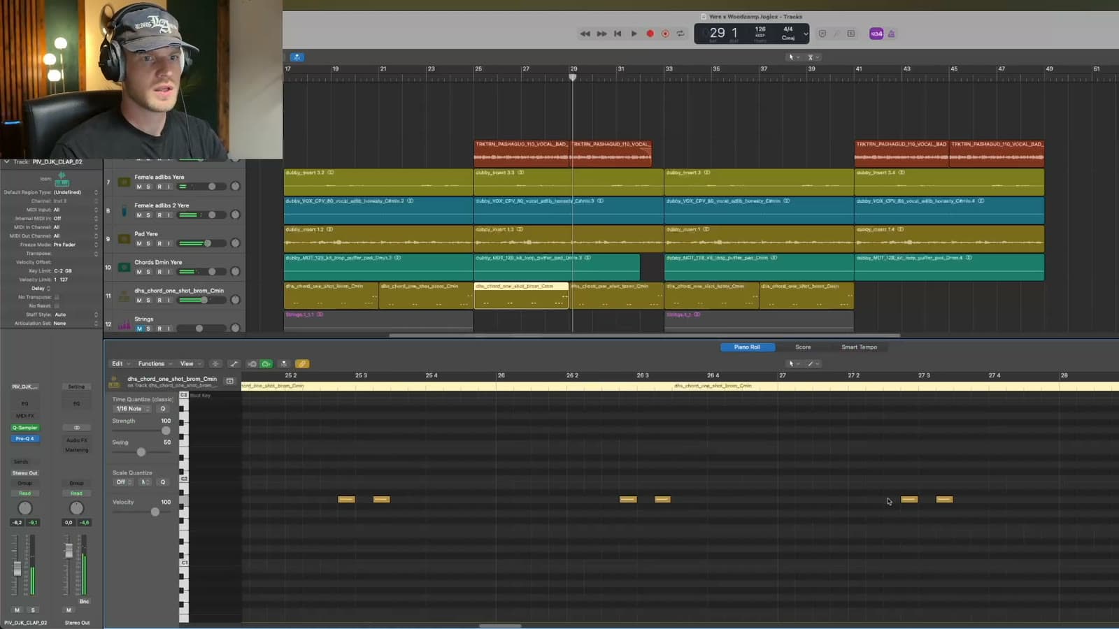Switch to the Score tab
Image resolution: width=1119 pixels, height=629 pixels.
(x=803, y=347)
